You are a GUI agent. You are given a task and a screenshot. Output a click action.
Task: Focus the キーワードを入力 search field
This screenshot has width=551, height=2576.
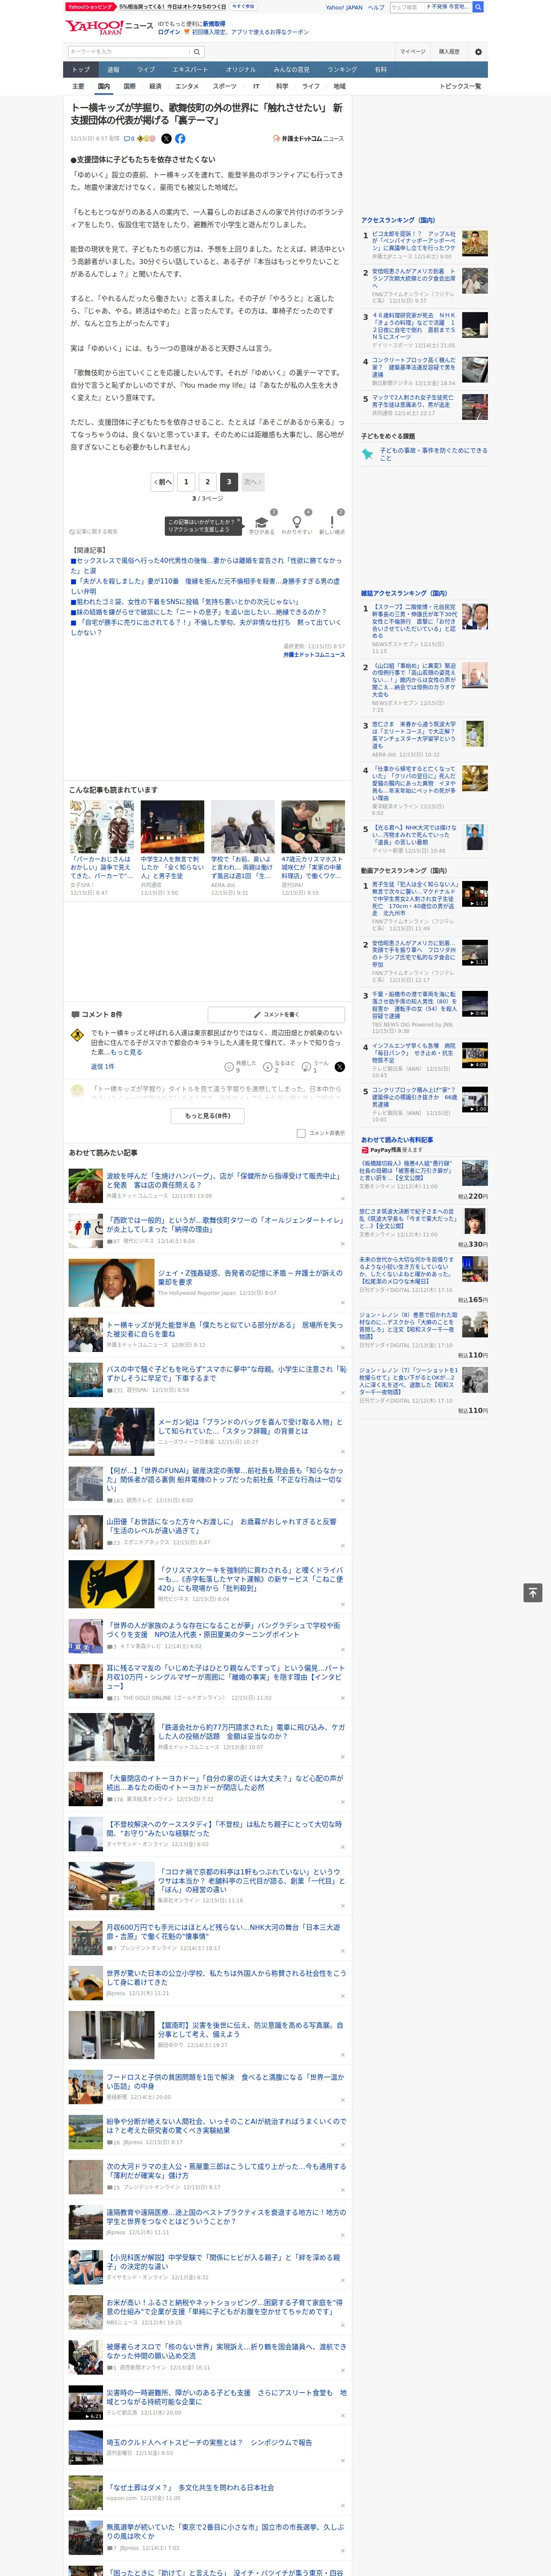pos(128,52)
